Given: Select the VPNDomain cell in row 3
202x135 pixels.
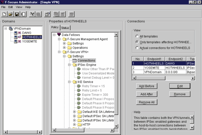Looking at the screenshot, I should (154, 72).
